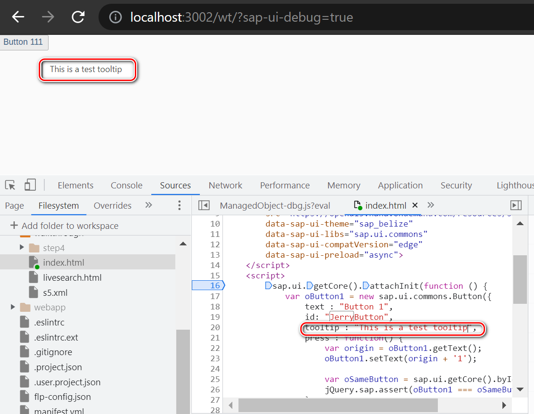The width and height of the screenshot is (534, 414).
Task: Select the Overrides navigator tab
Action: point(112,206)
